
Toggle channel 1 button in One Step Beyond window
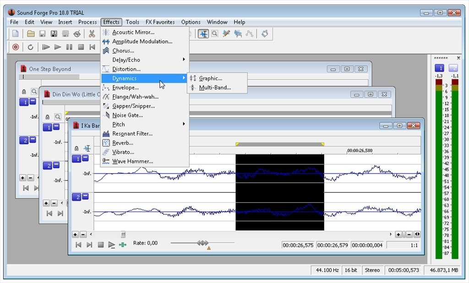24,102
